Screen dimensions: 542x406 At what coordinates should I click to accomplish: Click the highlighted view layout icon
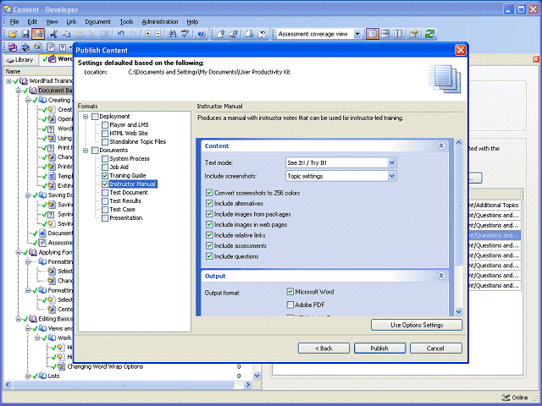[373, 34]
